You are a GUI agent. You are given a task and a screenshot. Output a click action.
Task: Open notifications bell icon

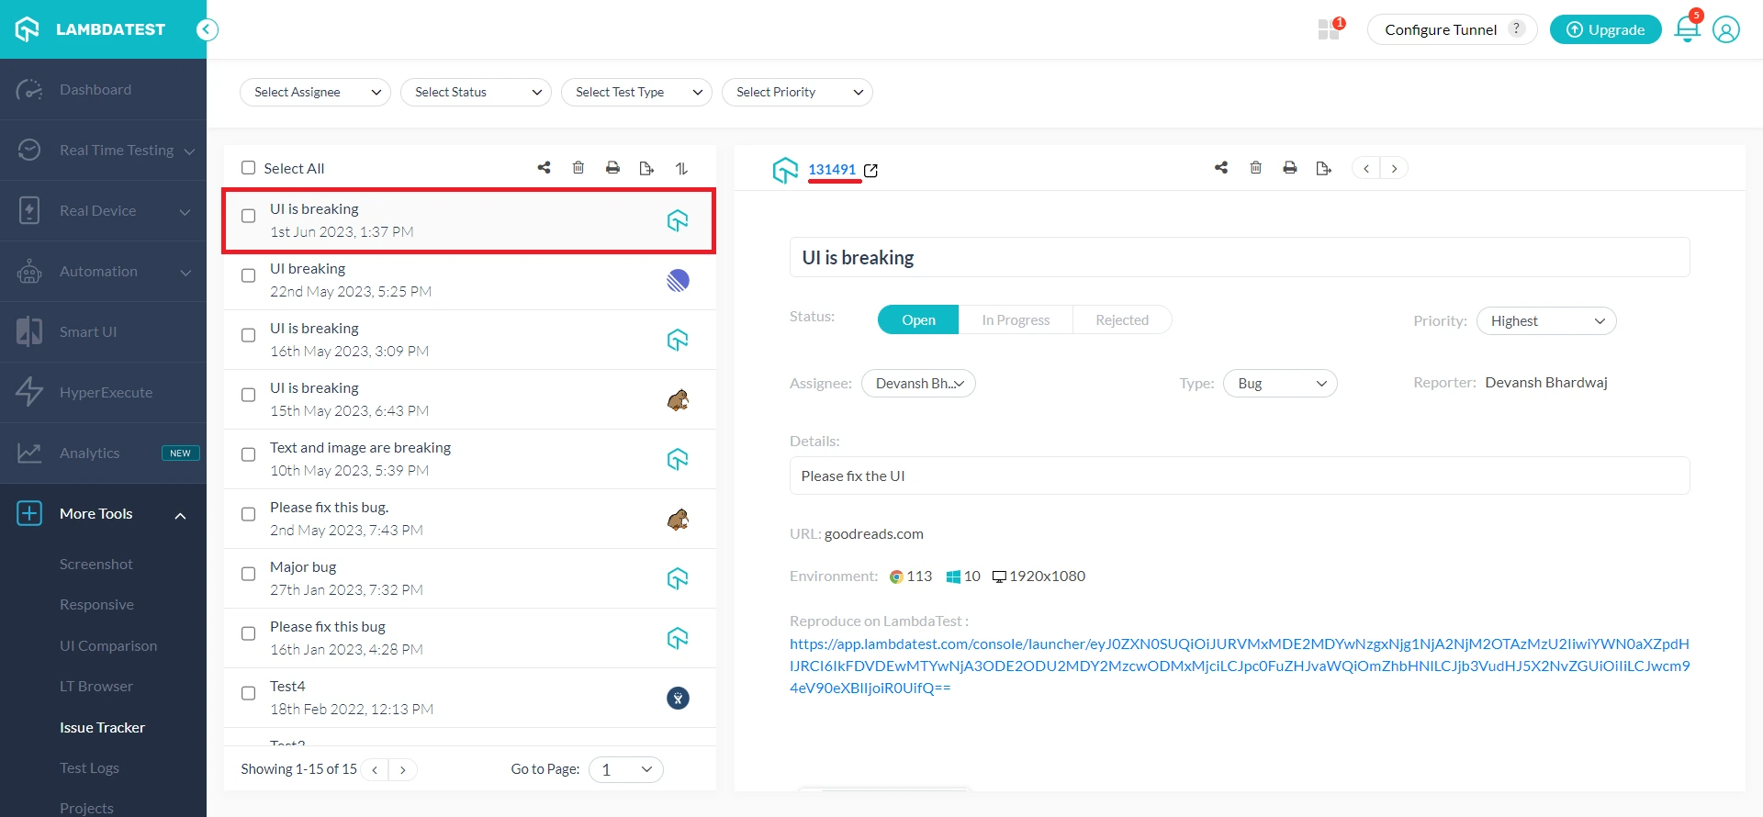tap(1687, 29)
